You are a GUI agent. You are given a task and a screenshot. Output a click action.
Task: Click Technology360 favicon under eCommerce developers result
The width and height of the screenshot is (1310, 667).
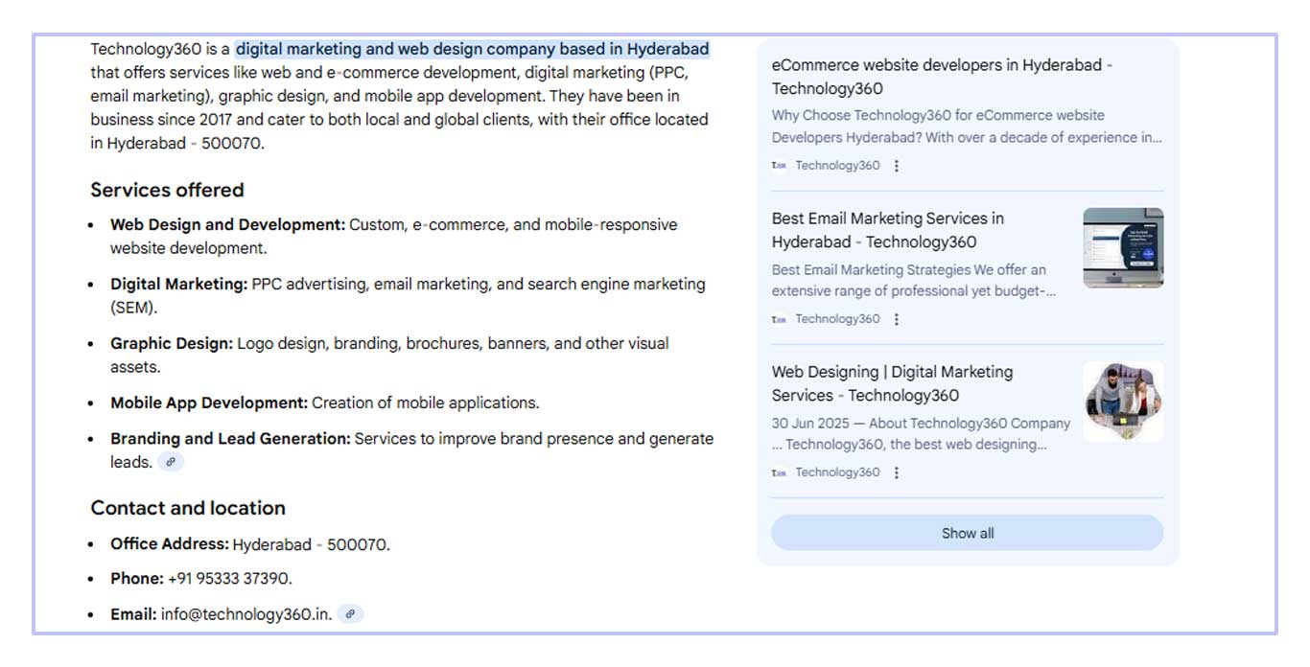click(x=779, y=166)
